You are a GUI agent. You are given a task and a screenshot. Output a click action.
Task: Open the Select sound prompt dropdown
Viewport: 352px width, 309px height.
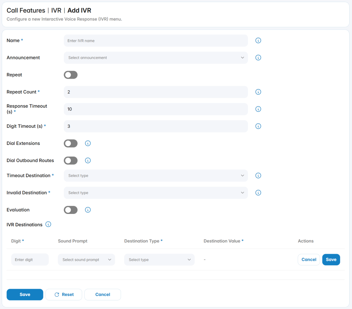click(86, 260)
